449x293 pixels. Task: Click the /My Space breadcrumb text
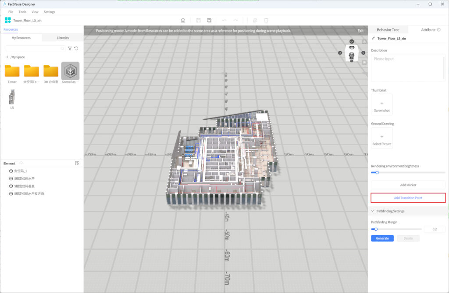(x=18, y=57)
